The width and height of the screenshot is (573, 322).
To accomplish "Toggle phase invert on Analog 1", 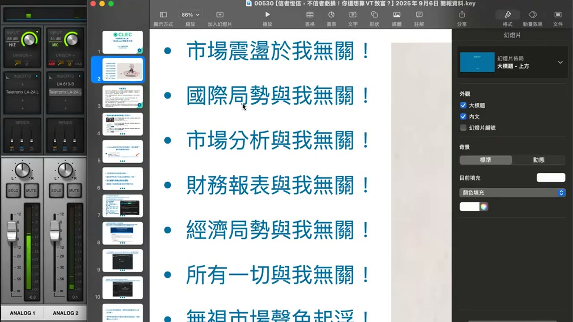I will click(x=26, y=64).
